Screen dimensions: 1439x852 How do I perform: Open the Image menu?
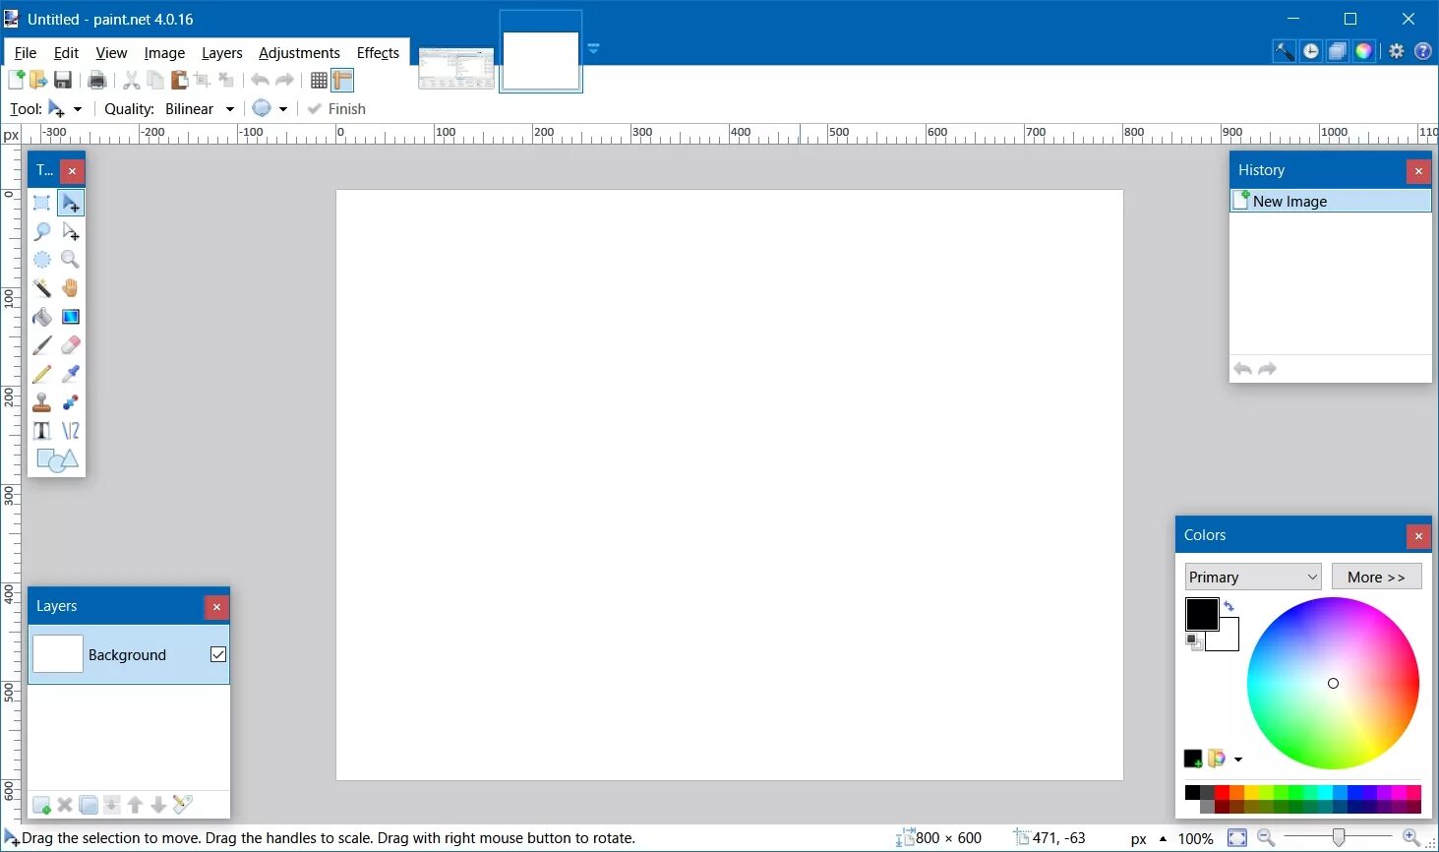164,53
